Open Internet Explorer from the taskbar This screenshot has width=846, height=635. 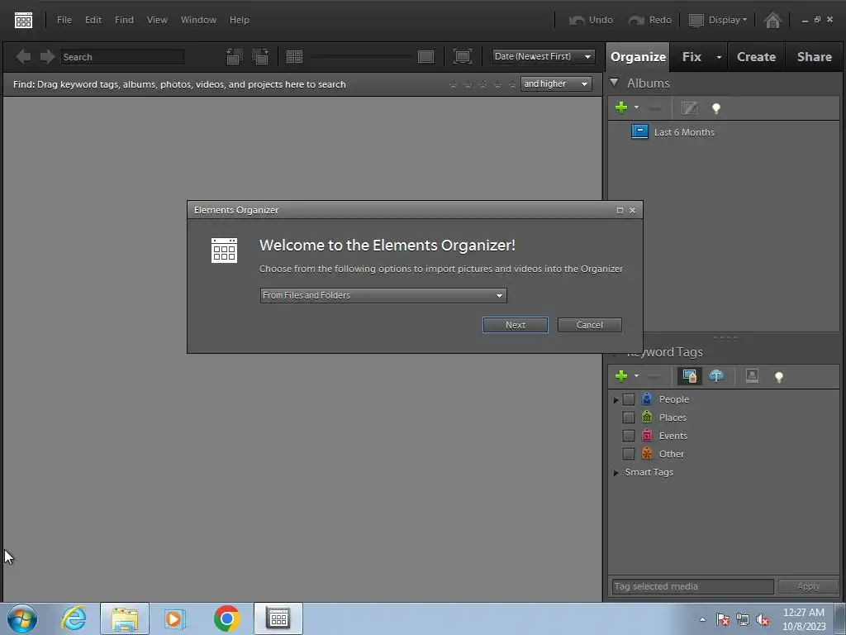(x=74, y=618)
